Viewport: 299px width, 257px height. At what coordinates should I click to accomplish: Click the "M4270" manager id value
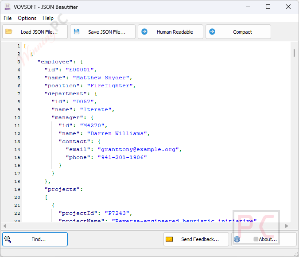(92, 125)
